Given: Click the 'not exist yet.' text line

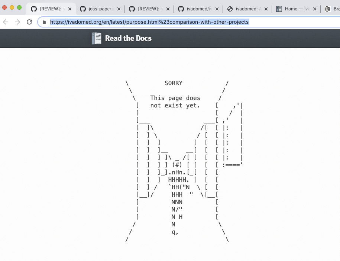Looking at the screenshot, I should coord(175,106).
